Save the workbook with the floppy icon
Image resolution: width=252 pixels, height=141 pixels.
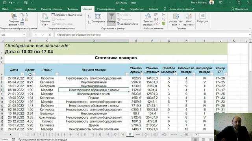5,3
